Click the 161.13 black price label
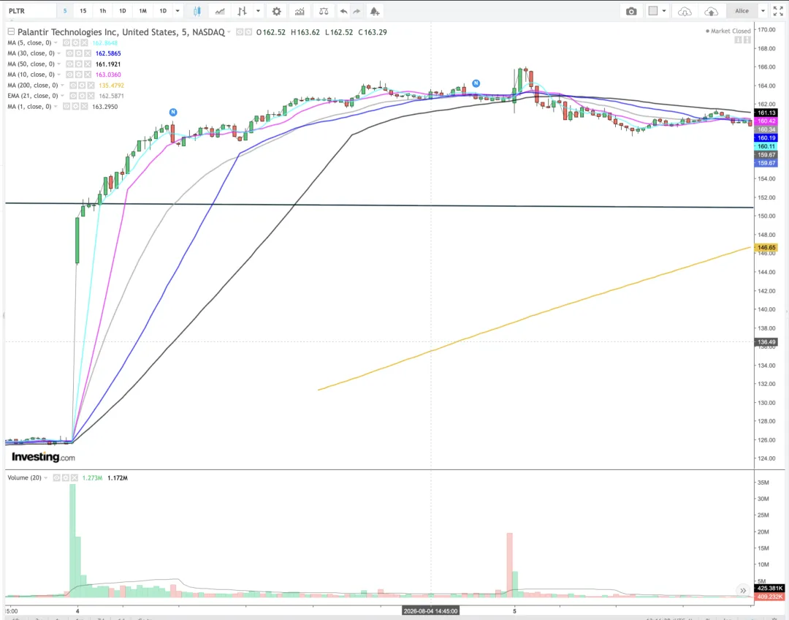The width and height of the screenshot is (789, 620). pos(766,113)
